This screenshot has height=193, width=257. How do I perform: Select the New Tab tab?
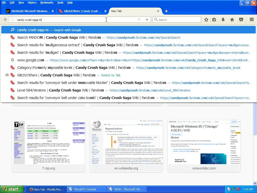[x=135, y=11]
